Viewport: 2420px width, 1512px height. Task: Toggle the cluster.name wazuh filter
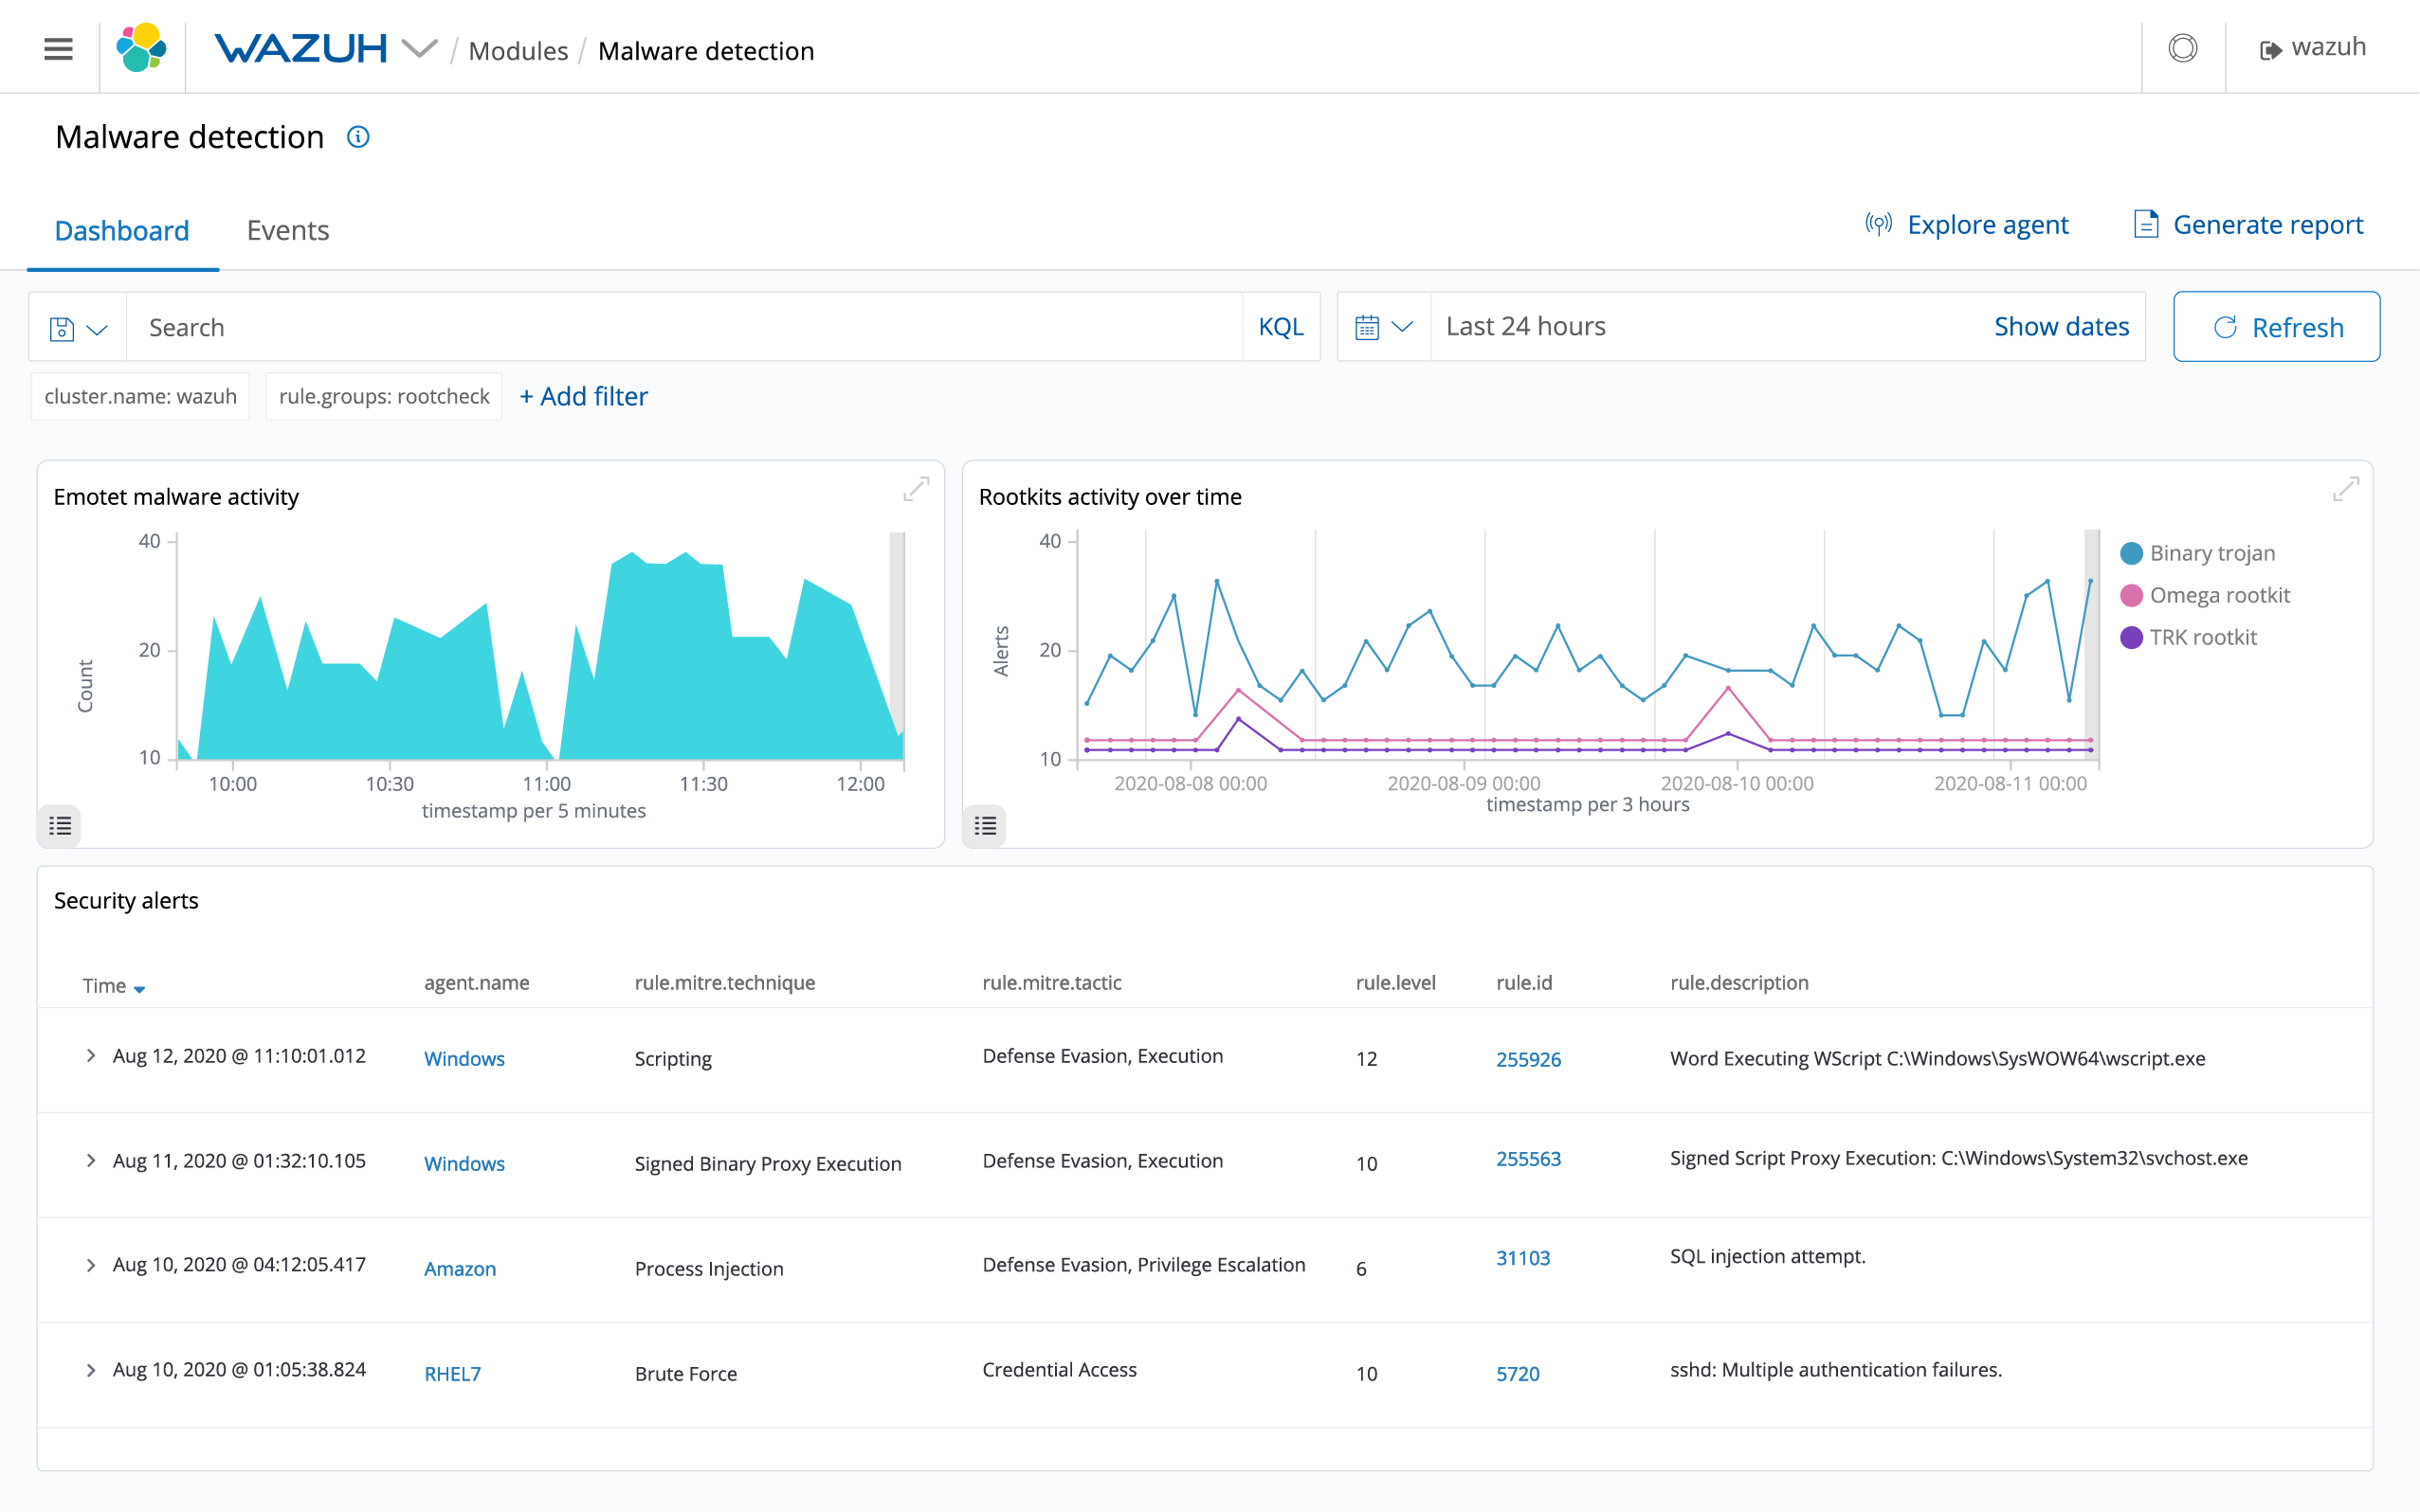click(143, 395)
